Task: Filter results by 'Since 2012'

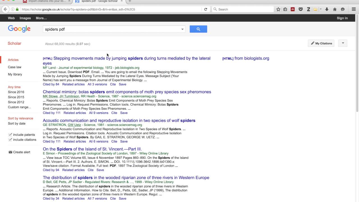Action: 16,102
